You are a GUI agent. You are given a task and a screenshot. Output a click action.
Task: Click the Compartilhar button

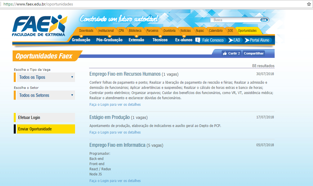[254, 53]
